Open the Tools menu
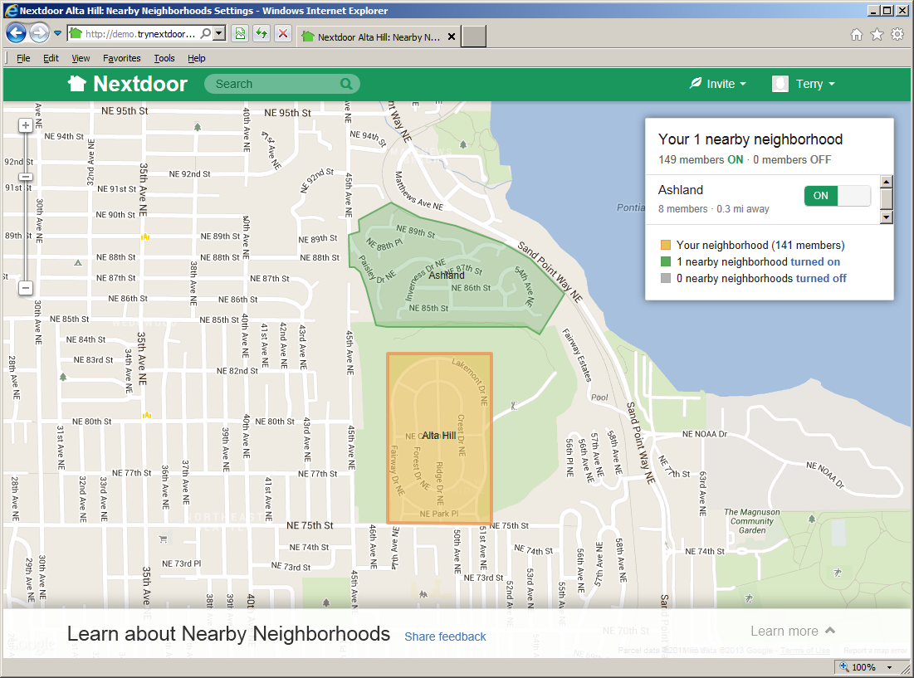 point(164,58)
